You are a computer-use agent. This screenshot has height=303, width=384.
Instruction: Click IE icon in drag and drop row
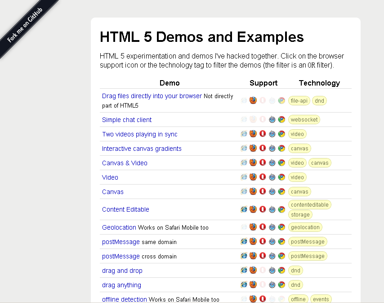244,270
